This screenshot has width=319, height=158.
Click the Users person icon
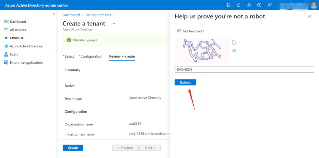[6, 54]
